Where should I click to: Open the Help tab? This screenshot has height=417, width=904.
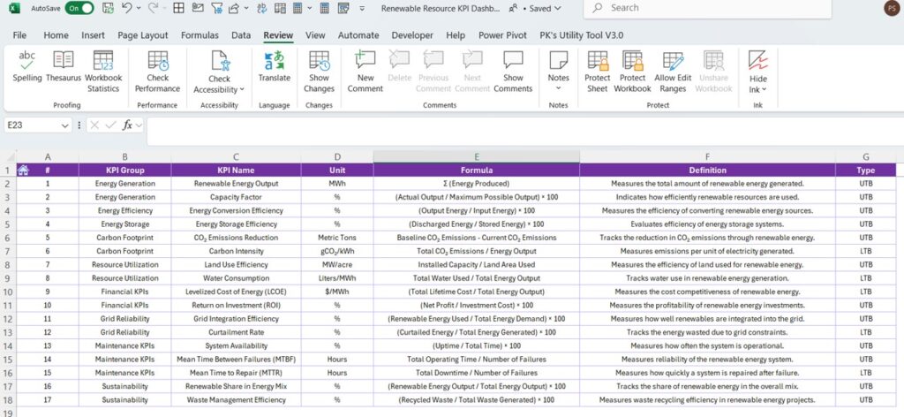tap(456, 35)
